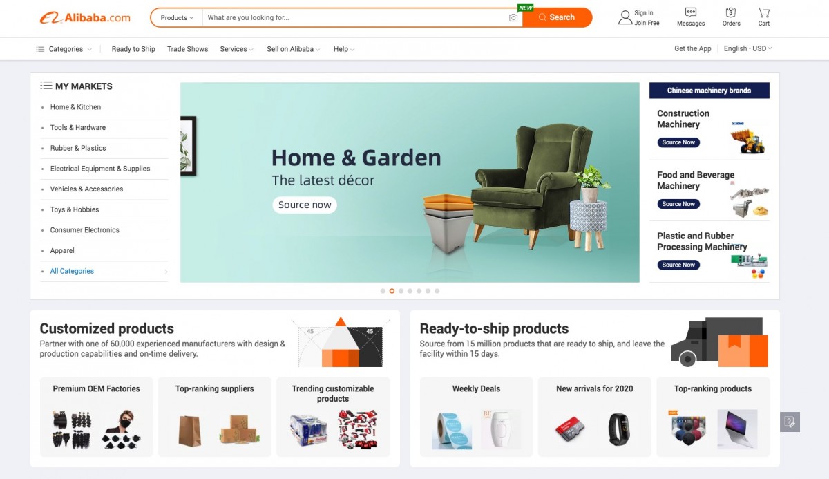
Task: Click the orange Search button
Action: pos(557,17)
